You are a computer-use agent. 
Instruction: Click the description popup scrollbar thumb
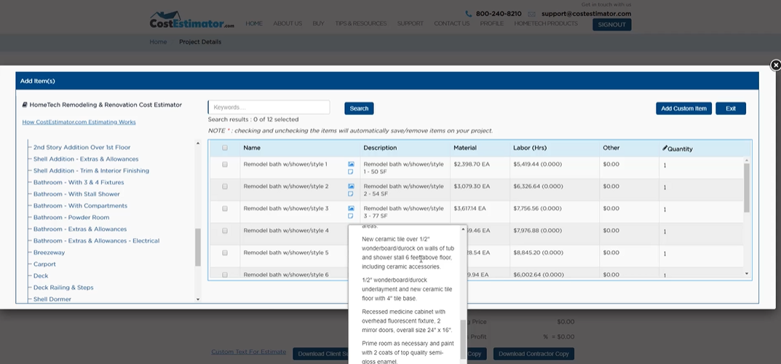463,339
